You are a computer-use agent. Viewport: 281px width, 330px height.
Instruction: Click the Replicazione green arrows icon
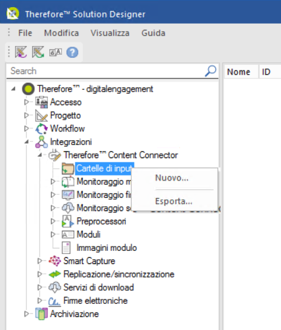point(55,274)
